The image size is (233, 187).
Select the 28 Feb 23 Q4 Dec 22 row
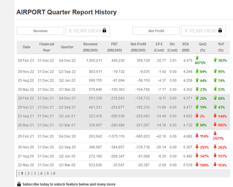click(123, 61)
